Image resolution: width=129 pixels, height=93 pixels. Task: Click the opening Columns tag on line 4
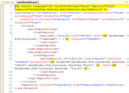pos(28,26)
